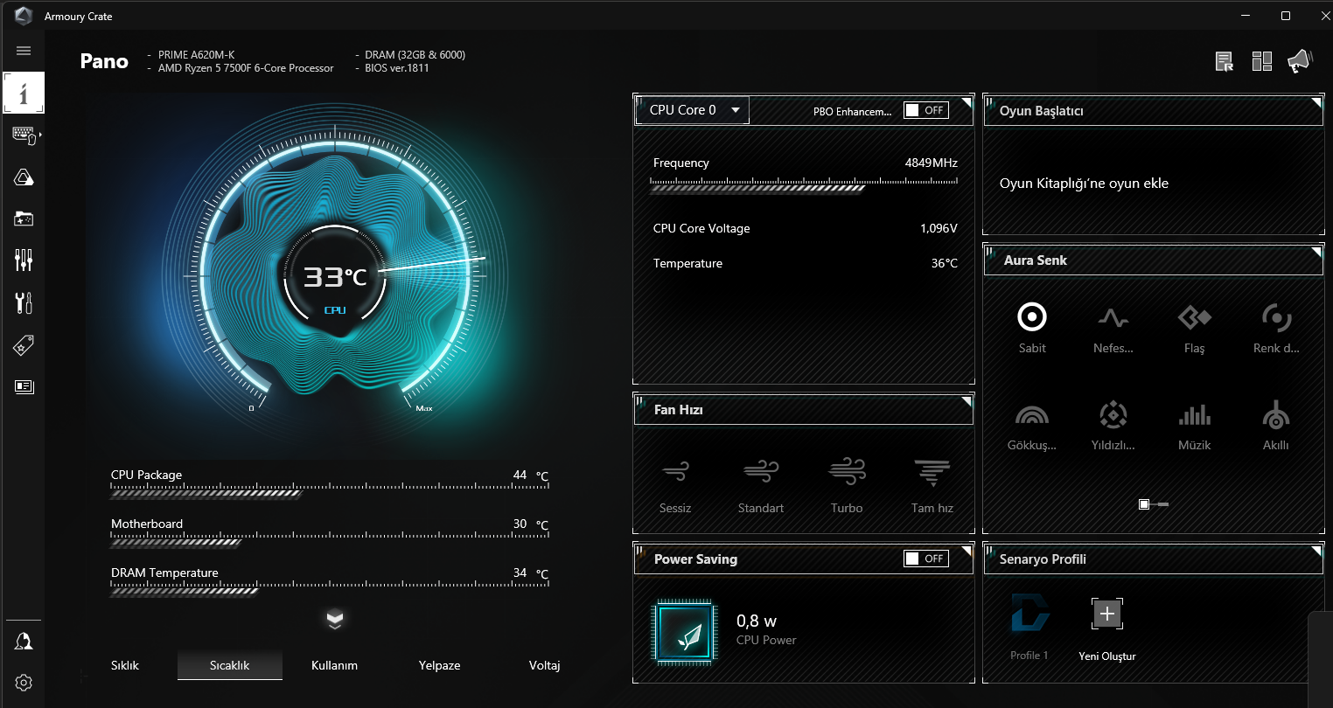Viewport: 1333px width, 708px height.
Task: Expand the Power Saving panel corner arrow
Action: coord(967,551)
